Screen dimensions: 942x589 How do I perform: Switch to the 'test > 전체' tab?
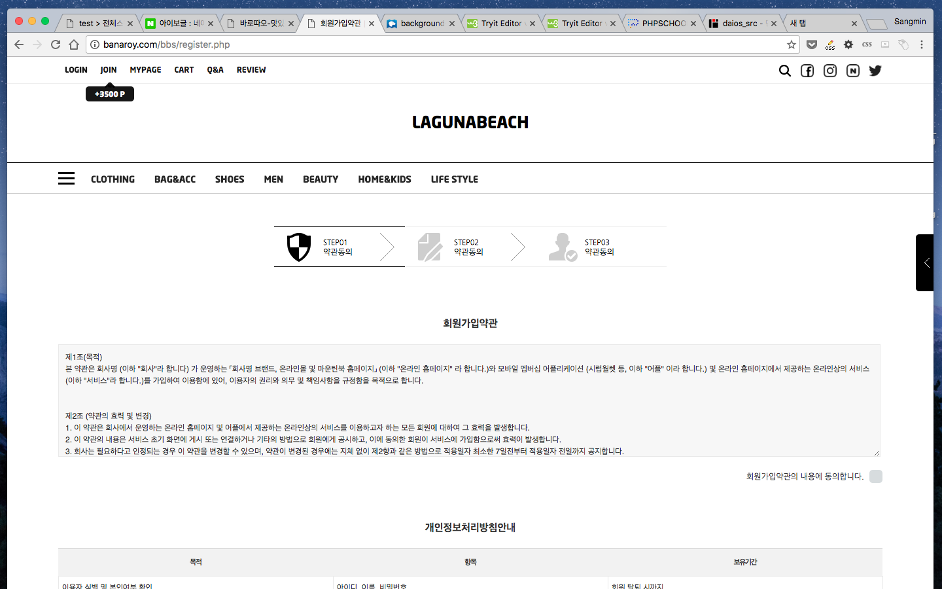pos(98,24)
